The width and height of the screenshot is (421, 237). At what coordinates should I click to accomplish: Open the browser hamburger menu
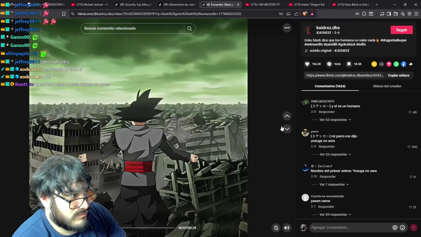pyautogui.click(x=416, y=14)
